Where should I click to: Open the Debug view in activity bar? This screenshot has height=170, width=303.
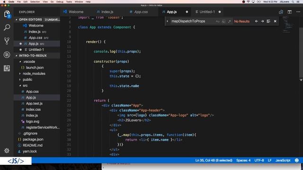point(7,55)
